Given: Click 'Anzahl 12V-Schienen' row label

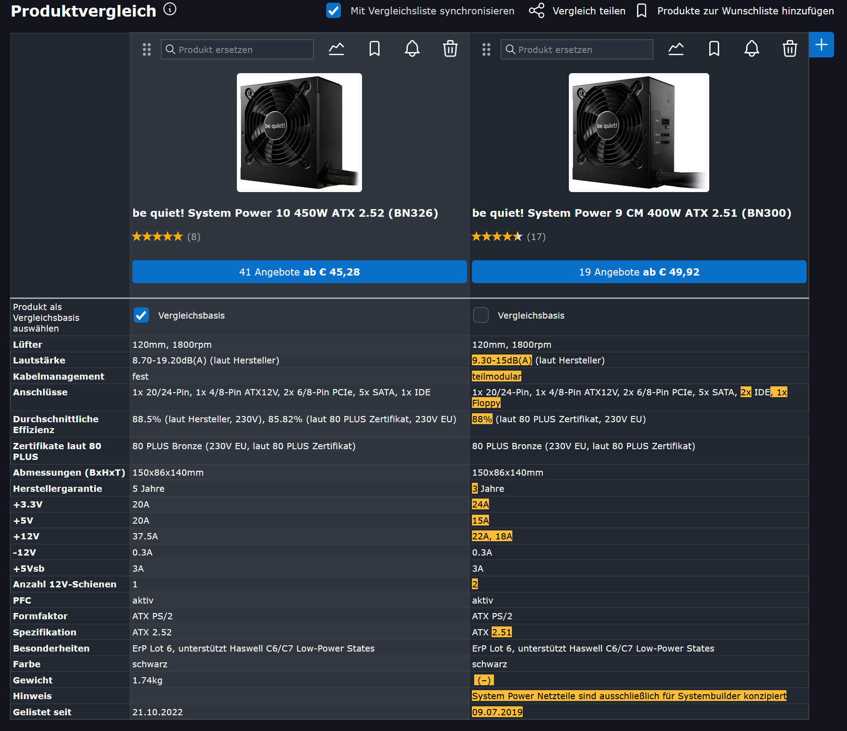Looking at the screenshot, I should coord(65,584).
